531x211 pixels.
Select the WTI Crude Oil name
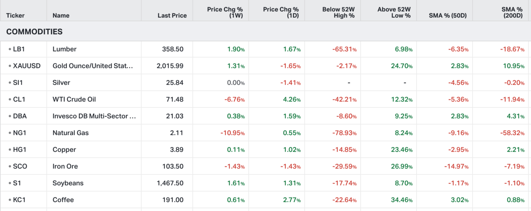click(x=74, y=100)
